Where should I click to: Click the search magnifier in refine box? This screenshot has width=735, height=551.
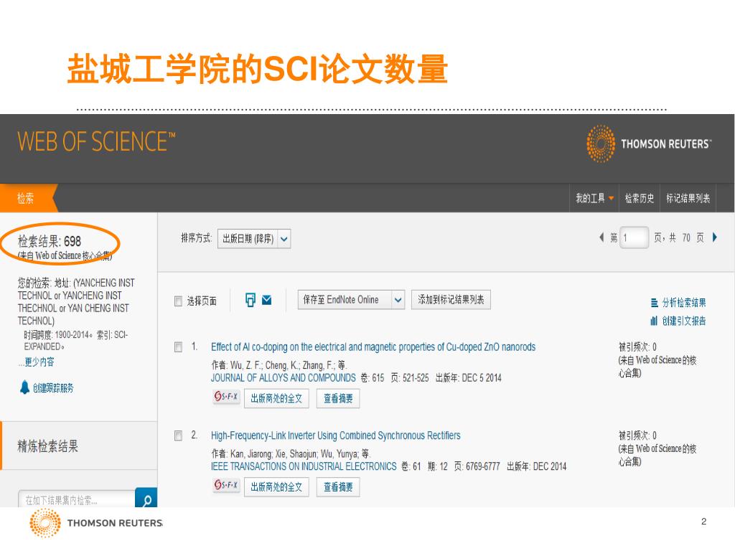point(146,499)
